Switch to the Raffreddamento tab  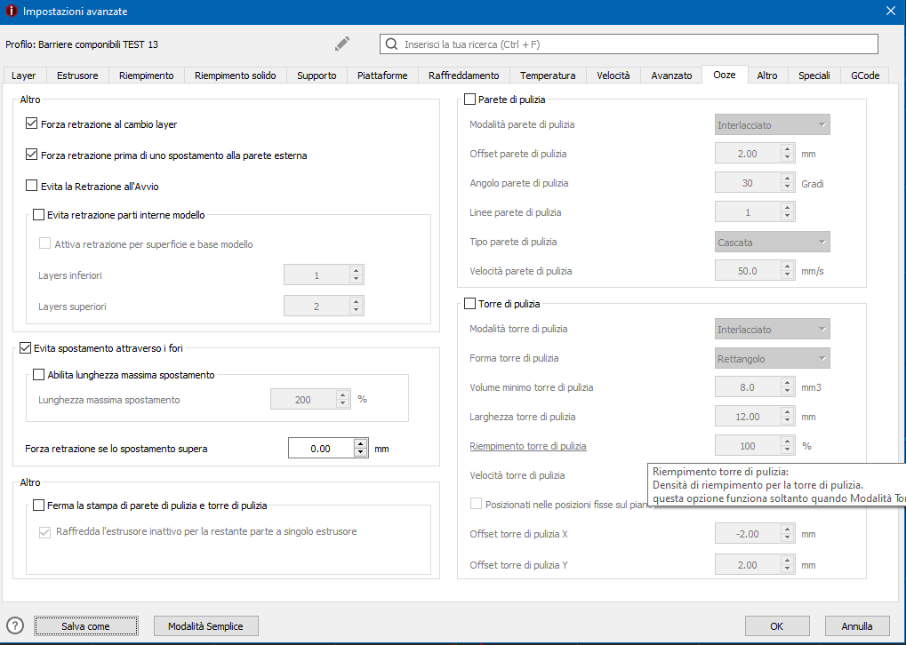pos(463,76)
